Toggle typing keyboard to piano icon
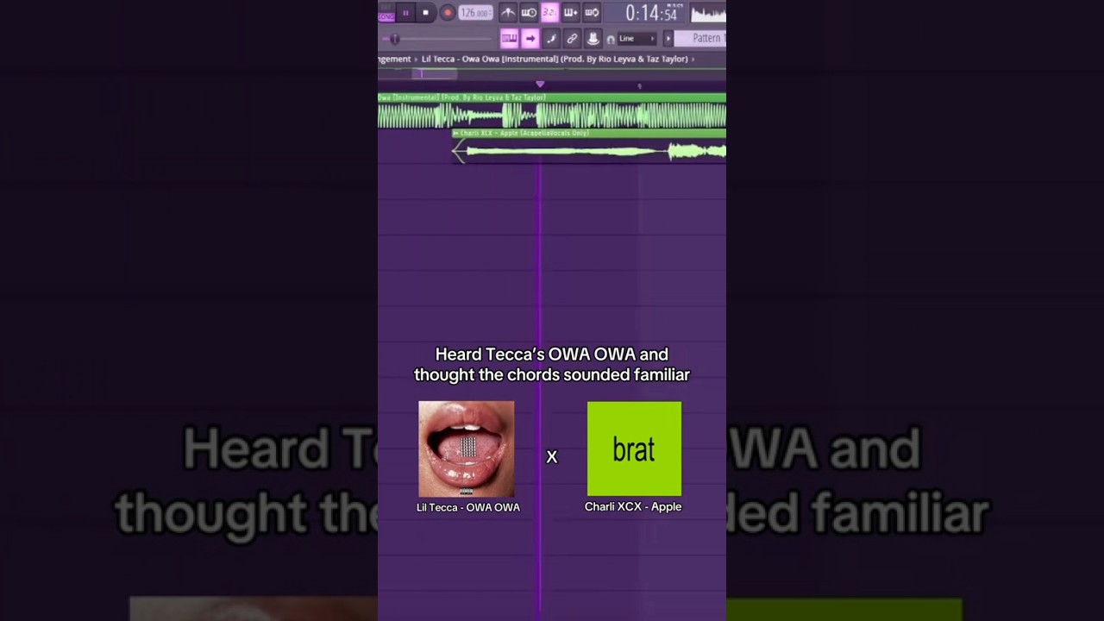1104x621 pixels. pyautogui.click(x=509, y=39)
